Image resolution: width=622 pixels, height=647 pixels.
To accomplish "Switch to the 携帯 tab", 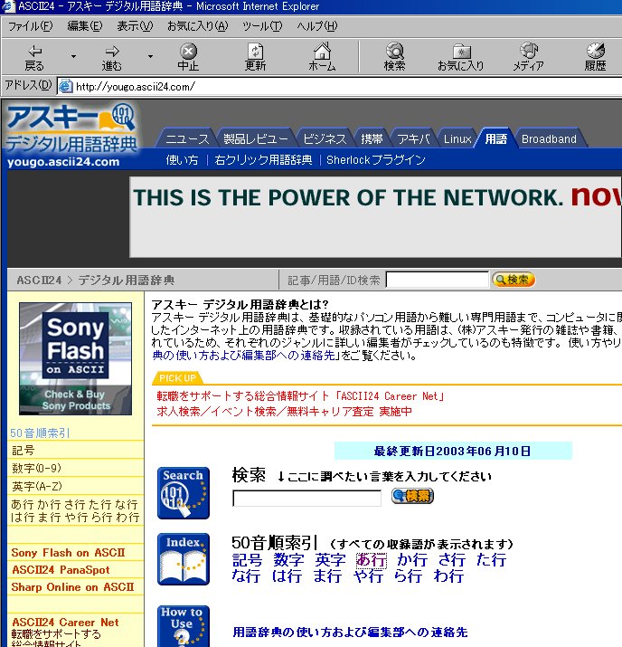I will (x=372, y=139).
